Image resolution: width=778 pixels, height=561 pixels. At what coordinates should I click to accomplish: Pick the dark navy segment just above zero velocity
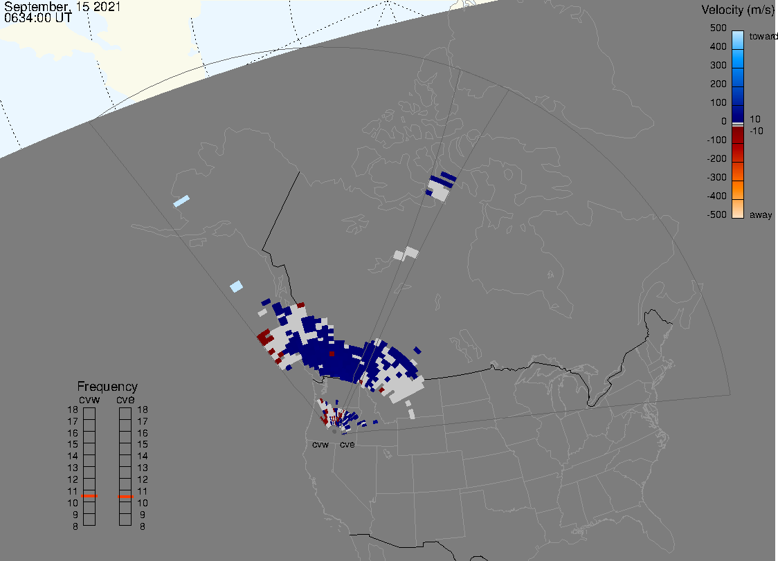[738, 113]
